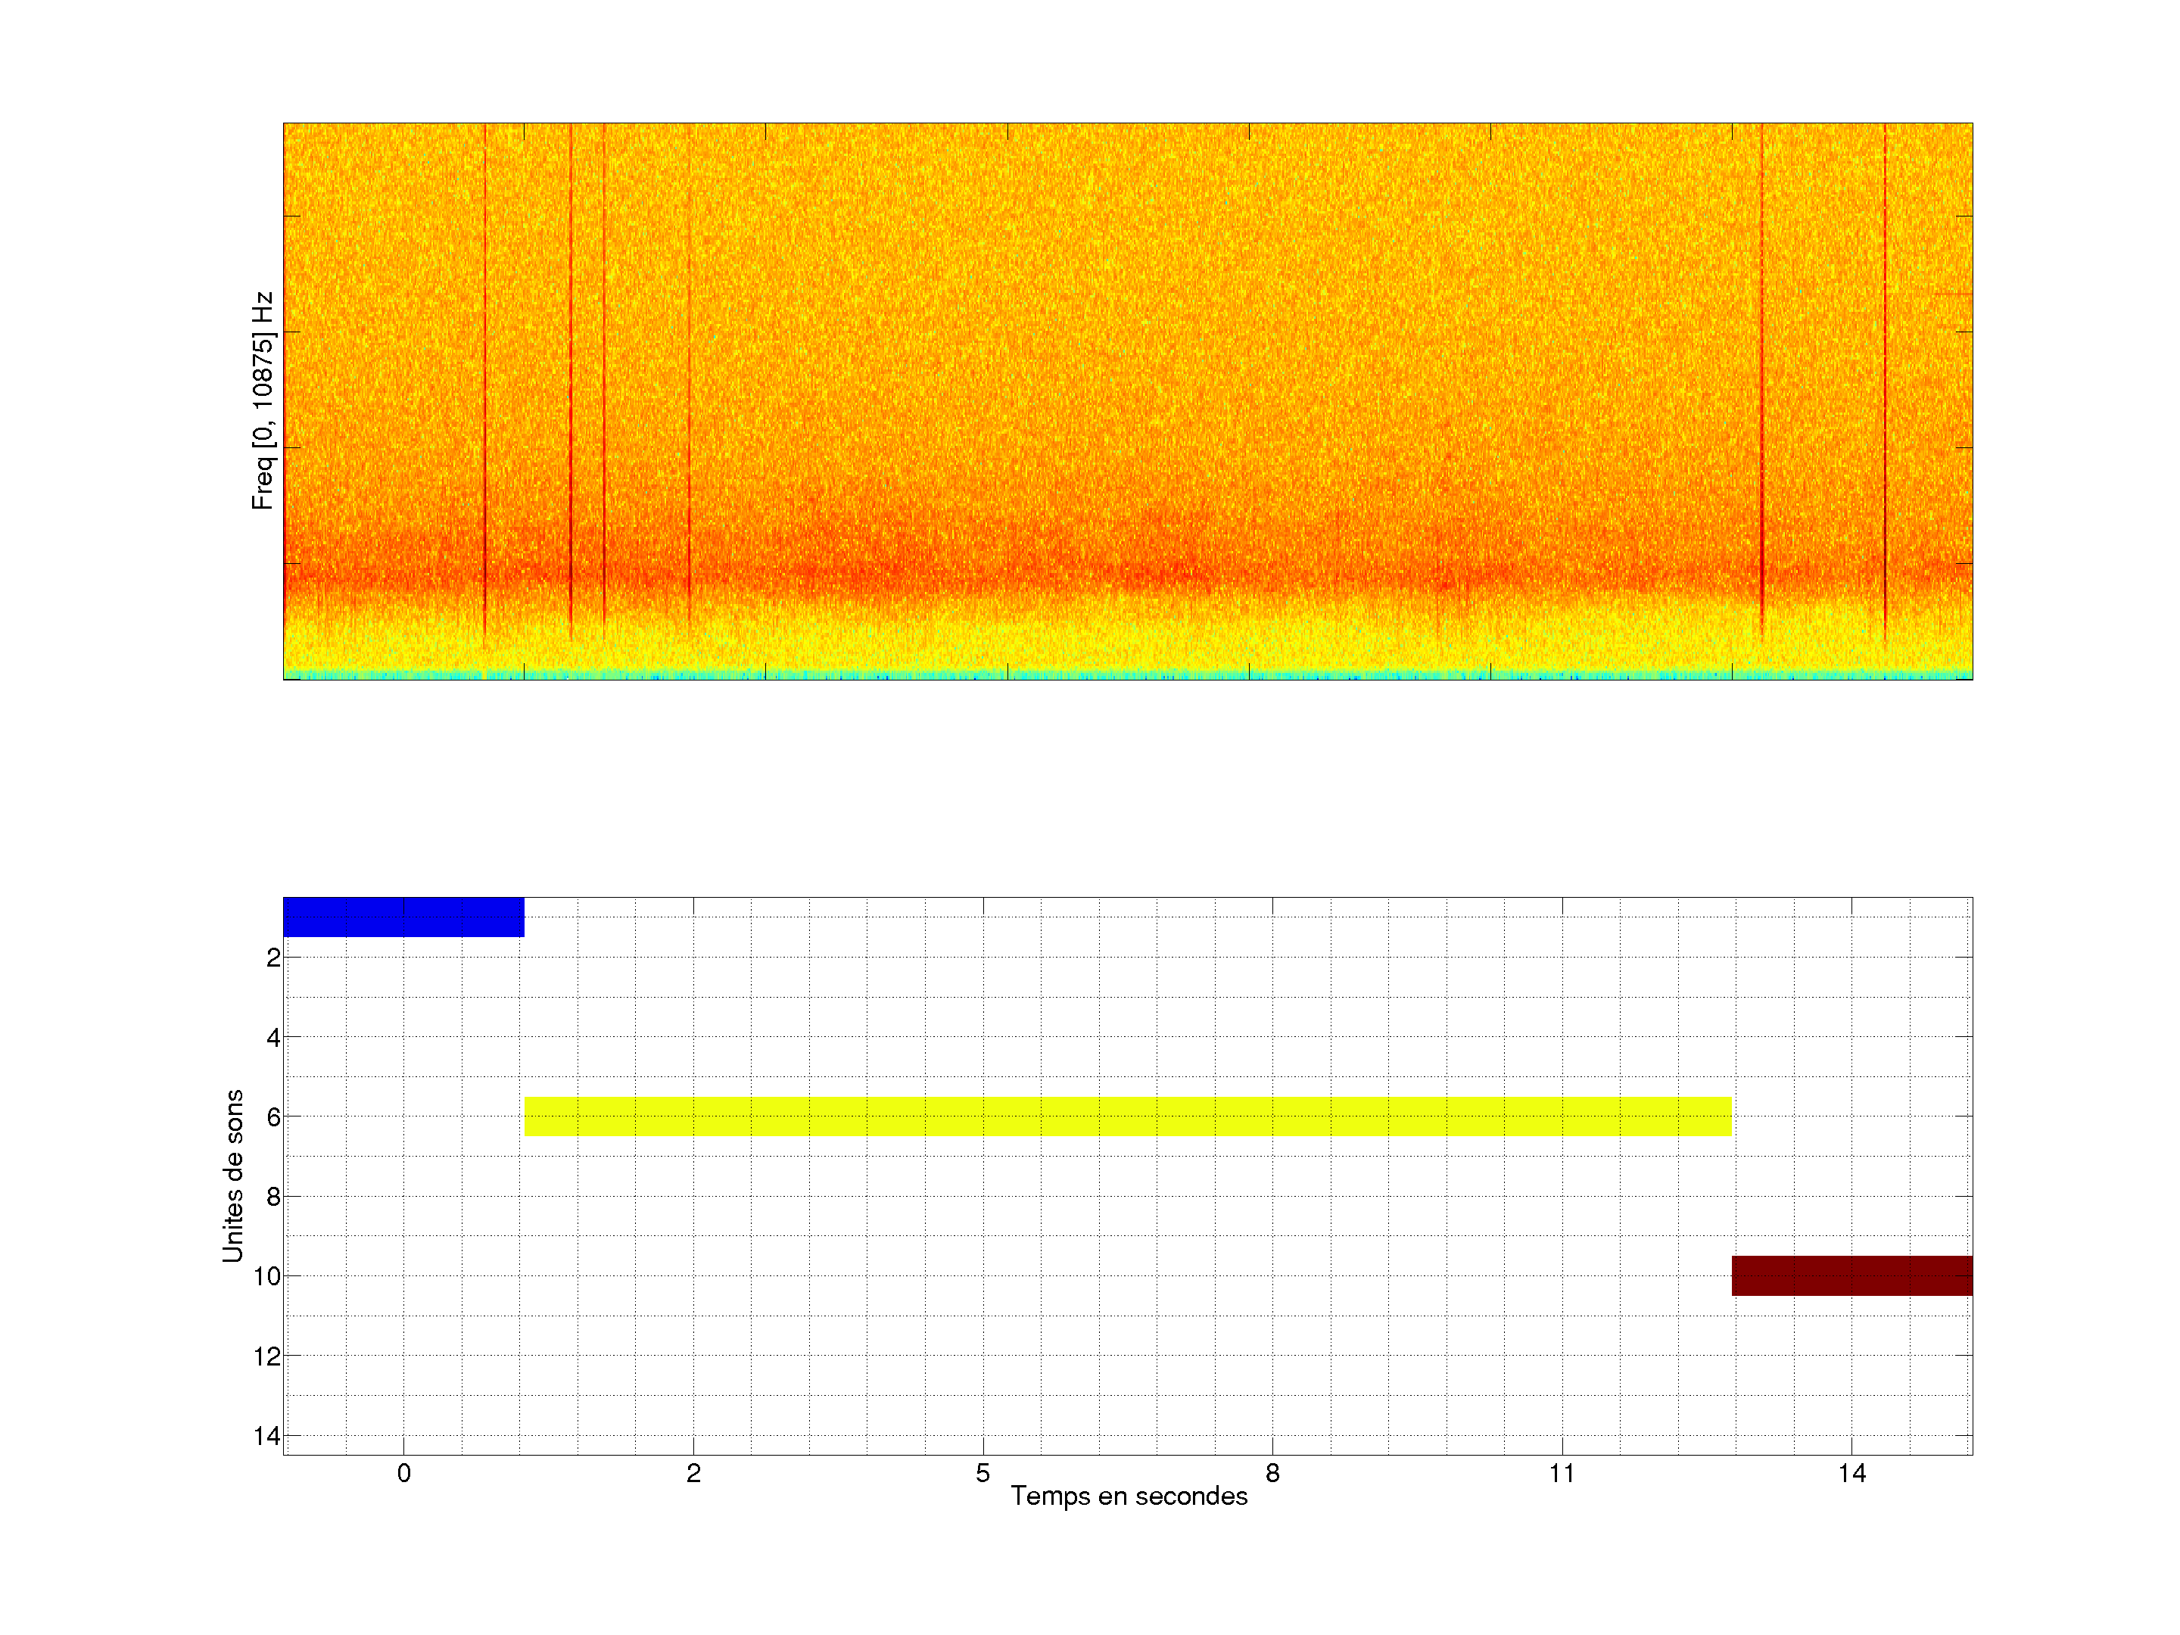Click x-axis tick label 5

coord(983,1473)
